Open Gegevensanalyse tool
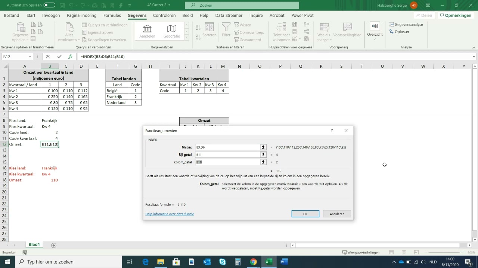This screenshot has height=268, width=478. [406, 25]
